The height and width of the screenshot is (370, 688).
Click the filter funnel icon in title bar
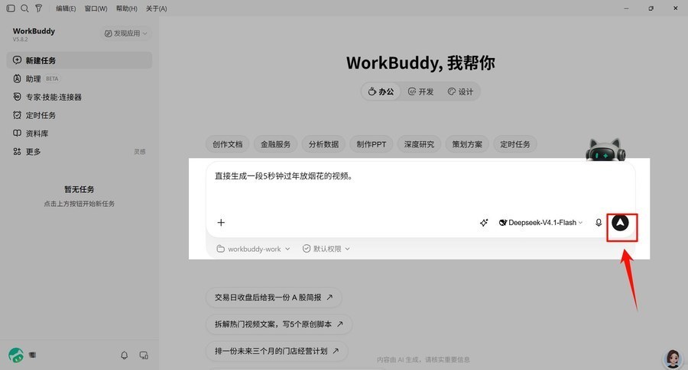(x=39, y=8)
